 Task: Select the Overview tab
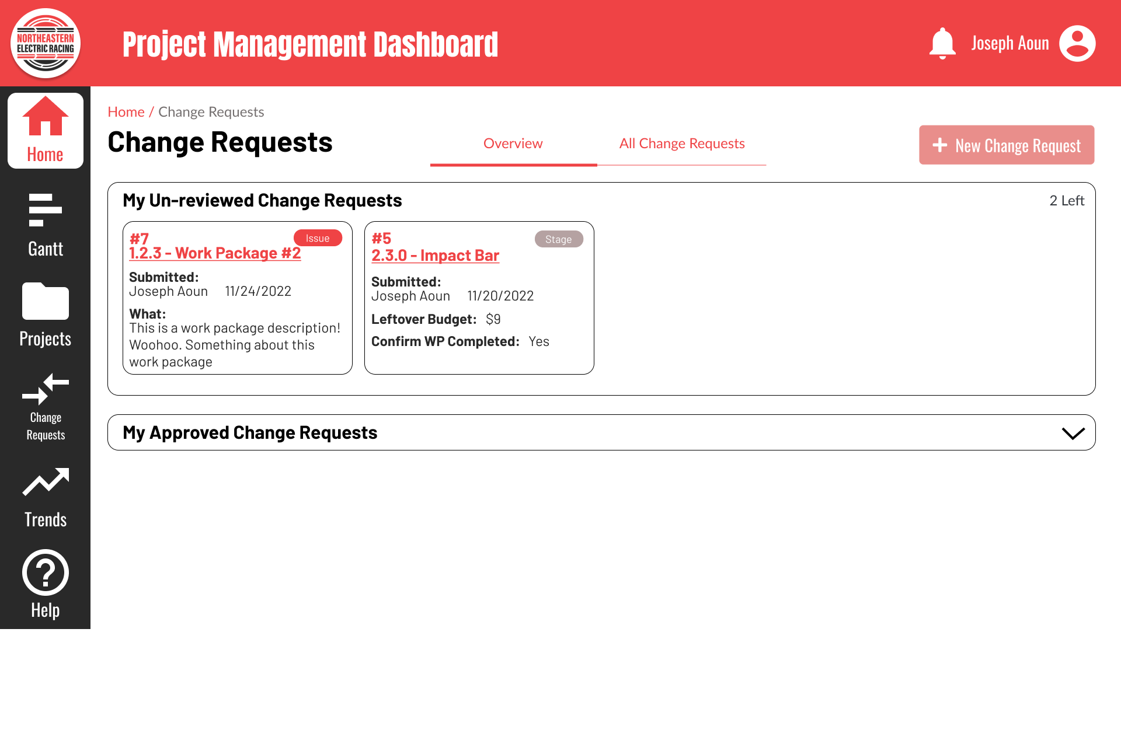pos(513,144)
